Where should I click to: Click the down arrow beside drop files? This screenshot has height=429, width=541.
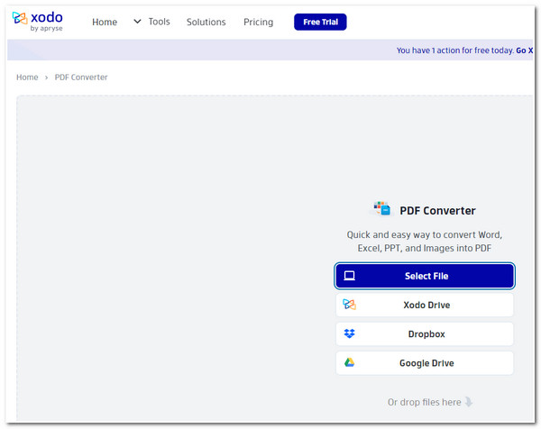(469, 402)
